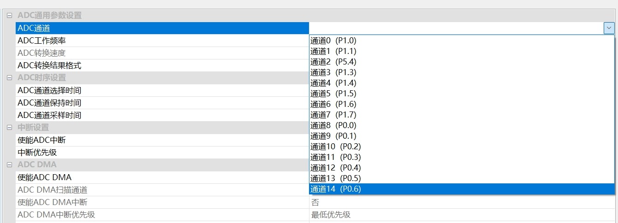Collapse the ADC DMA section
This screenshot has height=223, width=618.
coord(9,165)
